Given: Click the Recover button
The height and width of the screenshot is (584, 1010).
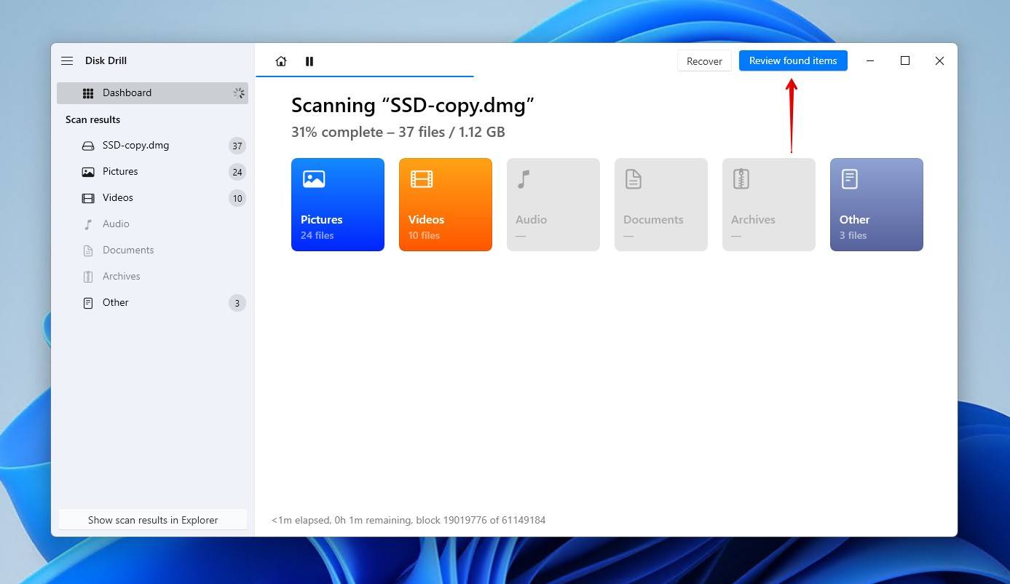Looking at the screenshot, I should point(704,61).
